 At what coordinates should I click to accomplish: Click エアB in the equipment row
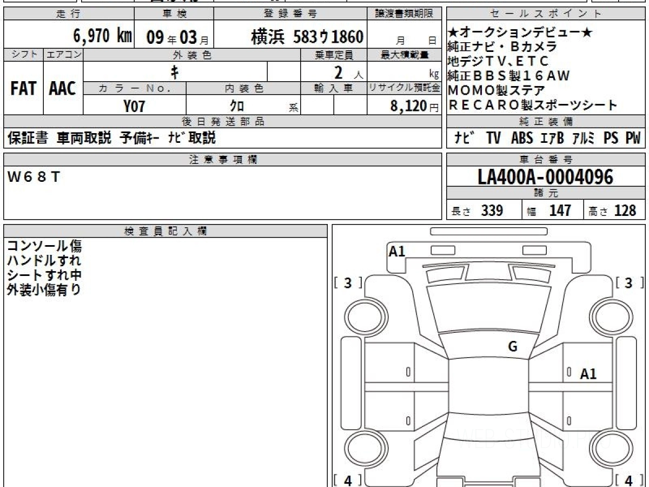click(x=552, y=139)
